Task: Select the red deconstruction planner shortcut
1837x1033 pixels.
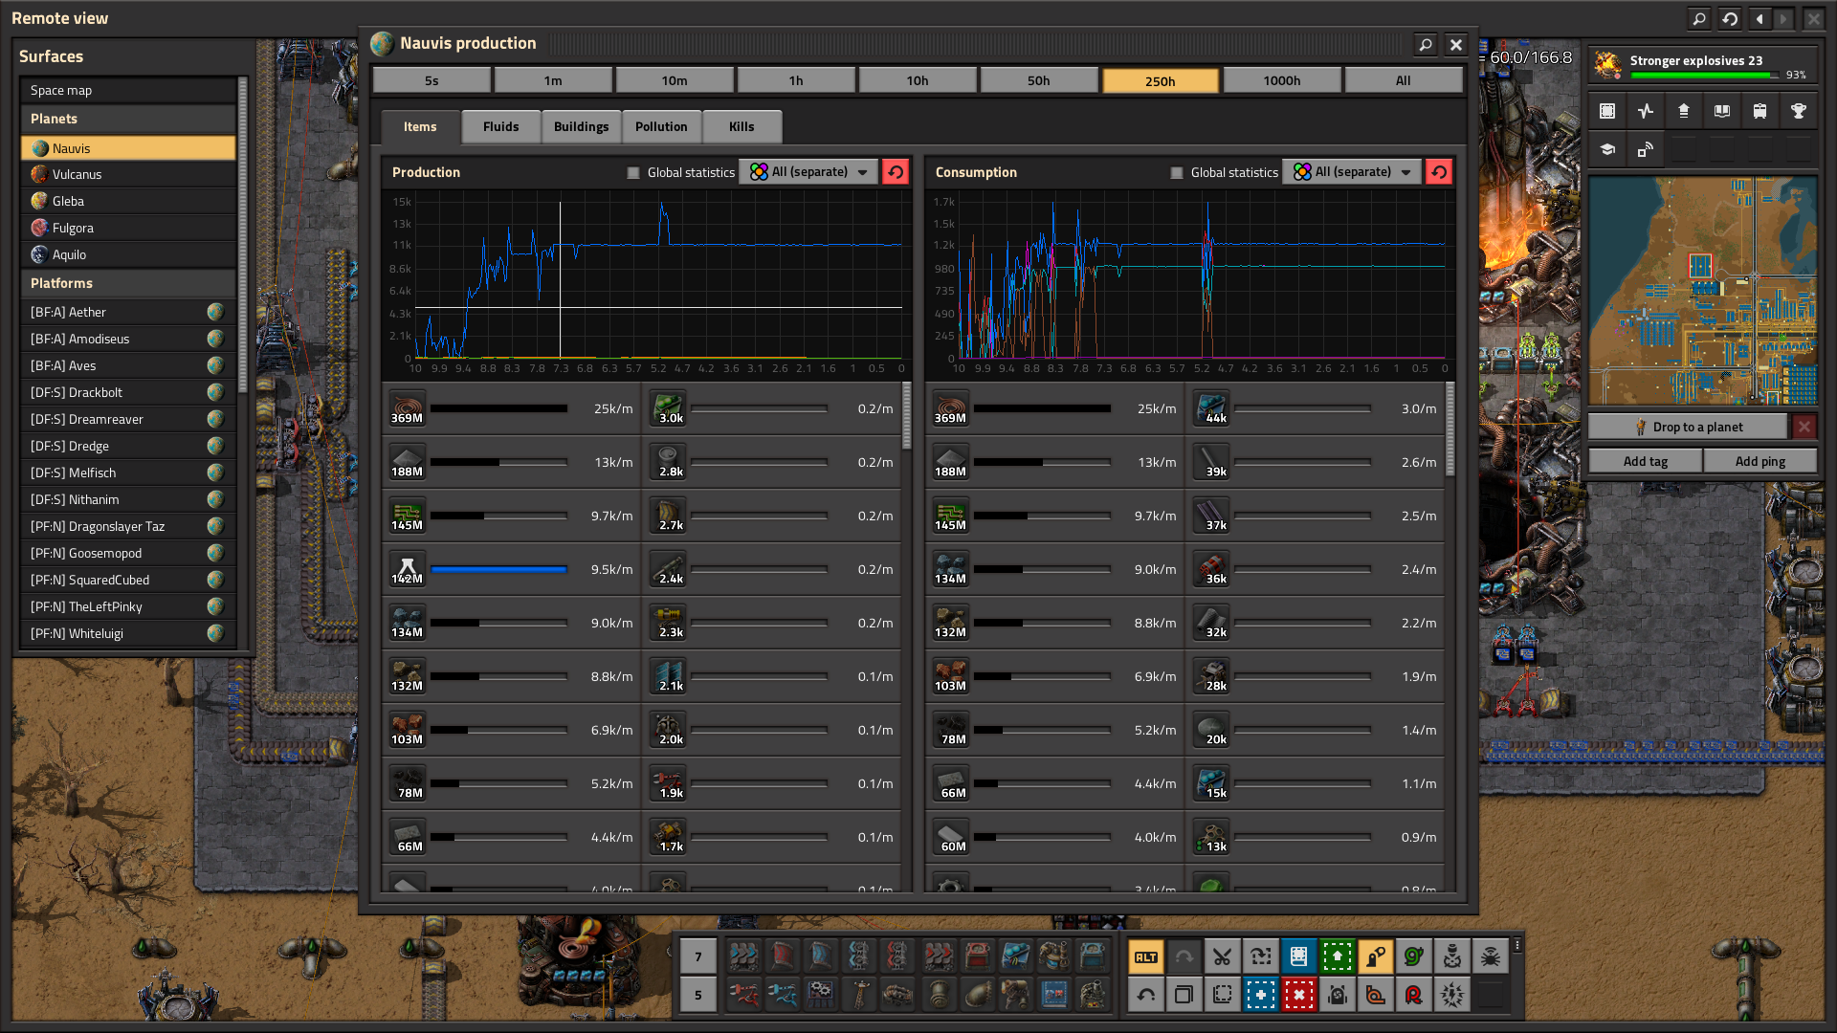Action: tap(1298, 995)
